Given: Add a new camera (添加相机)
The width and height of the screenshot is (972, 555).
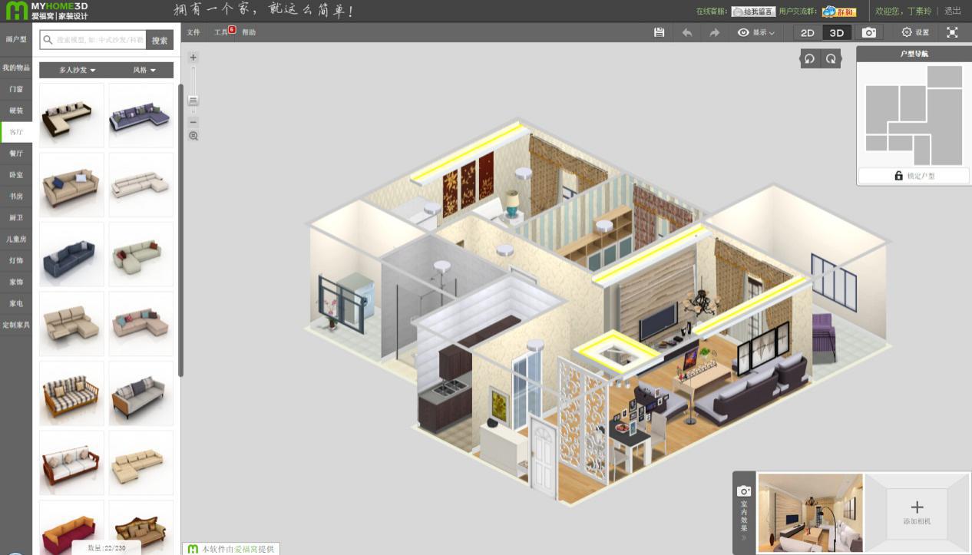Looking at the screenshot, I should point(917,512).
